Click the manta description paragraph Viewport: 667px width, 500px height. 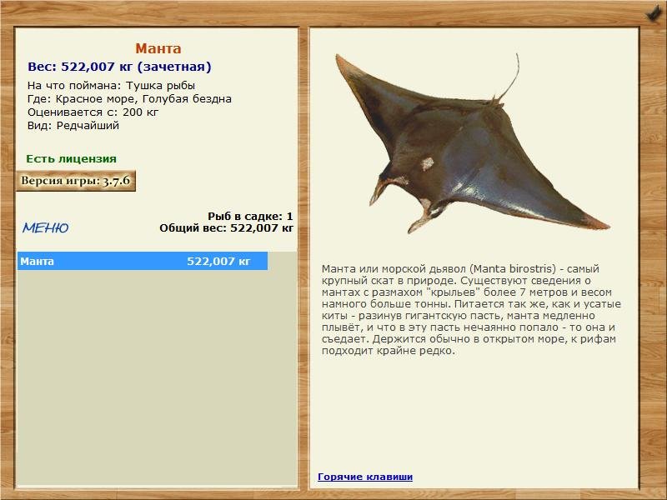point(471,309)
